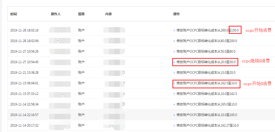Click triangle icon beside 从165.0至10.0 entry
Screen dimensions: 275x132
(174, 104)
